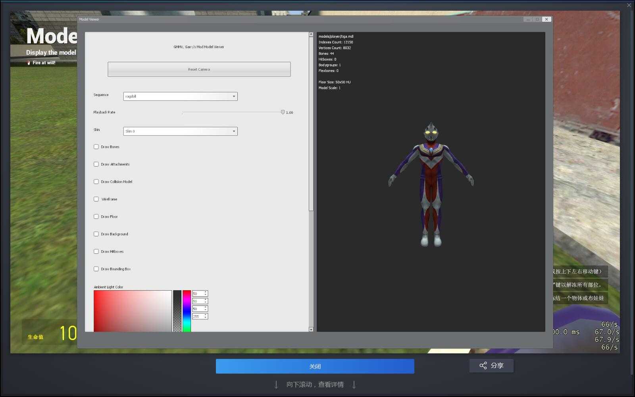635x397 pixels.
Task: Open the Skin dropdown showing Skin 0
Action: pyautogui.click(x=180, y=131)
